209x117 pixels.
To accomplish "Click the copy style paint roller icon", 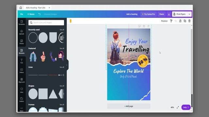I will [x=171, y=21].
